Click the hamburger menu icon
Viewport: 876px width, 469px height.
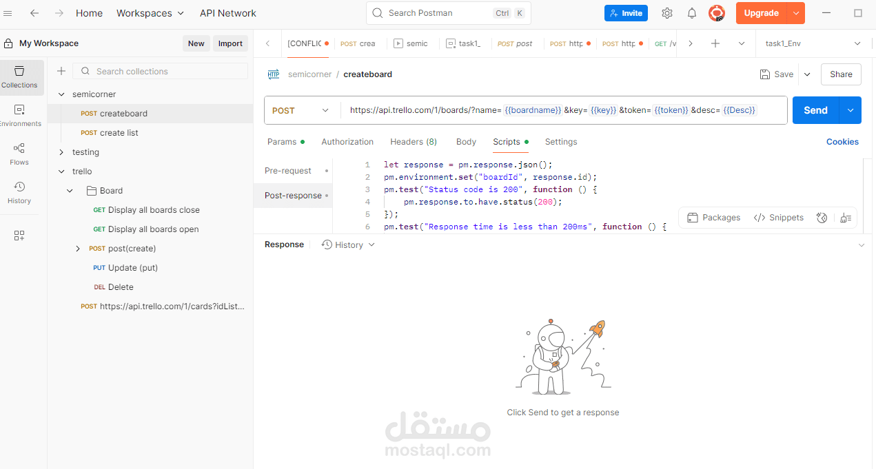pyautogui.click(x=8, y=13)
